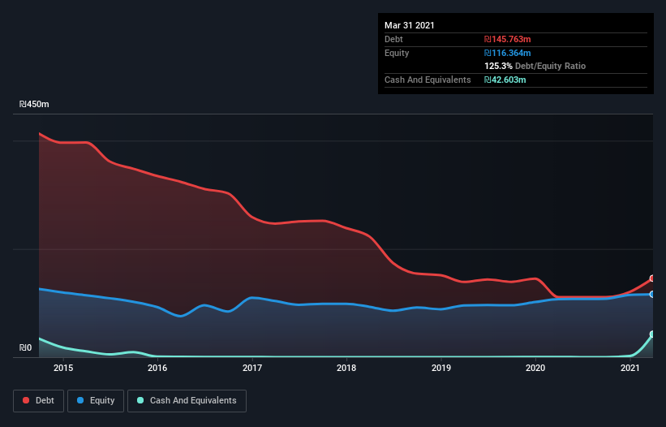Viewport: 666px width, 427px height.
Task: Select the 2016 x-axis label
Action: tap(157, 368)
